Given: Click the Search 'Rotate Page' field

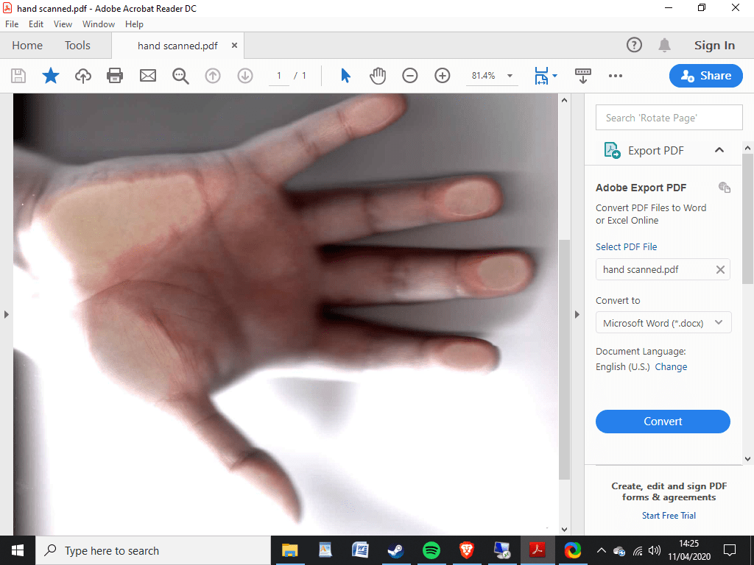Looking at the screenshot, I should (x=669, y=118).
